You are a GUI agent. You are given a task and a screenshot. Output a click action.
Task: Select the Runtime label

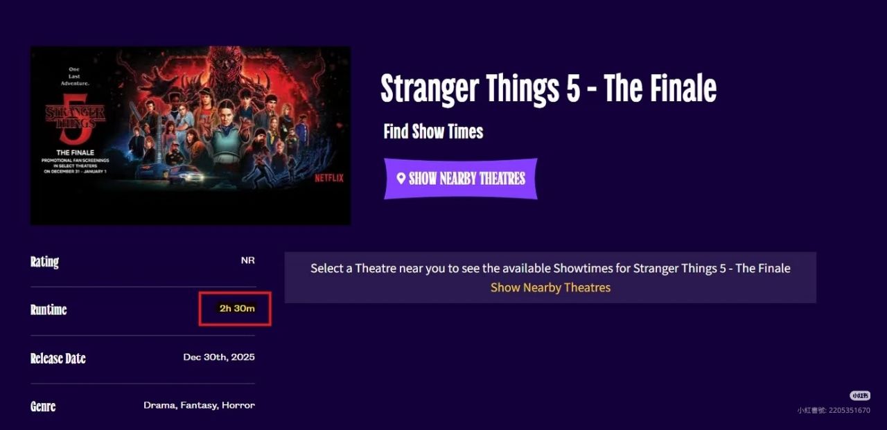click(49, 310)
